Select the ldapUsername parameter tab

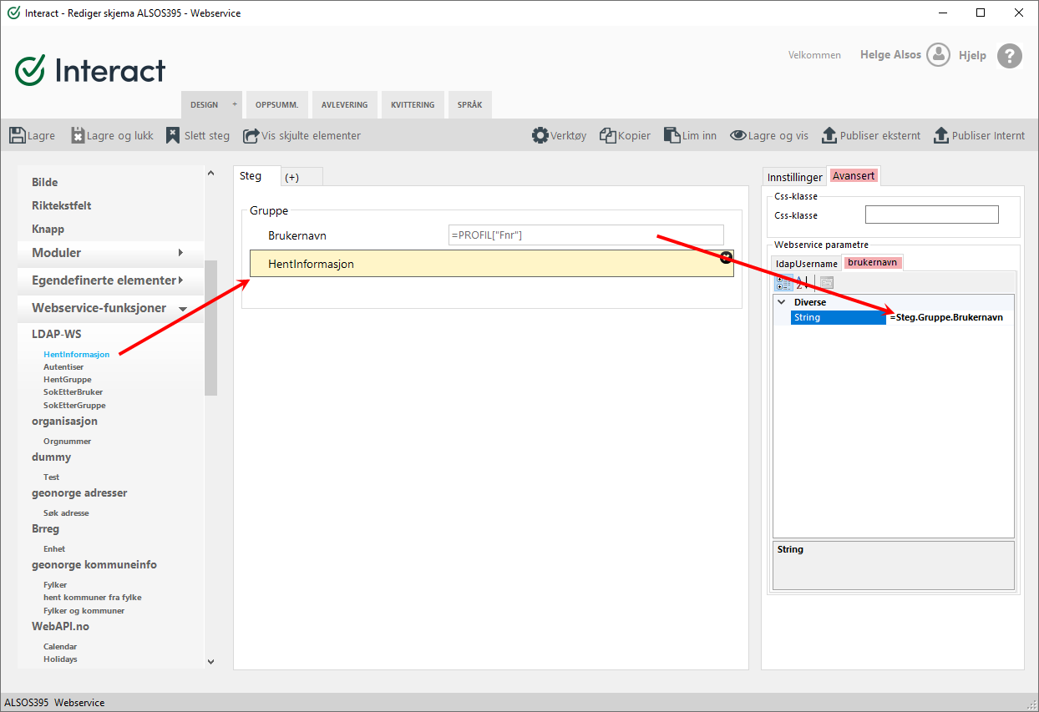(807, 263)
